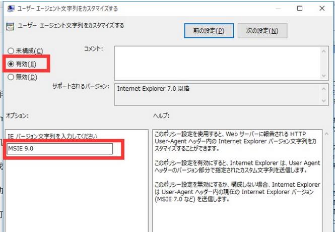
Task: Click the supported version scroll up arrow
Action: click(324, 88)
